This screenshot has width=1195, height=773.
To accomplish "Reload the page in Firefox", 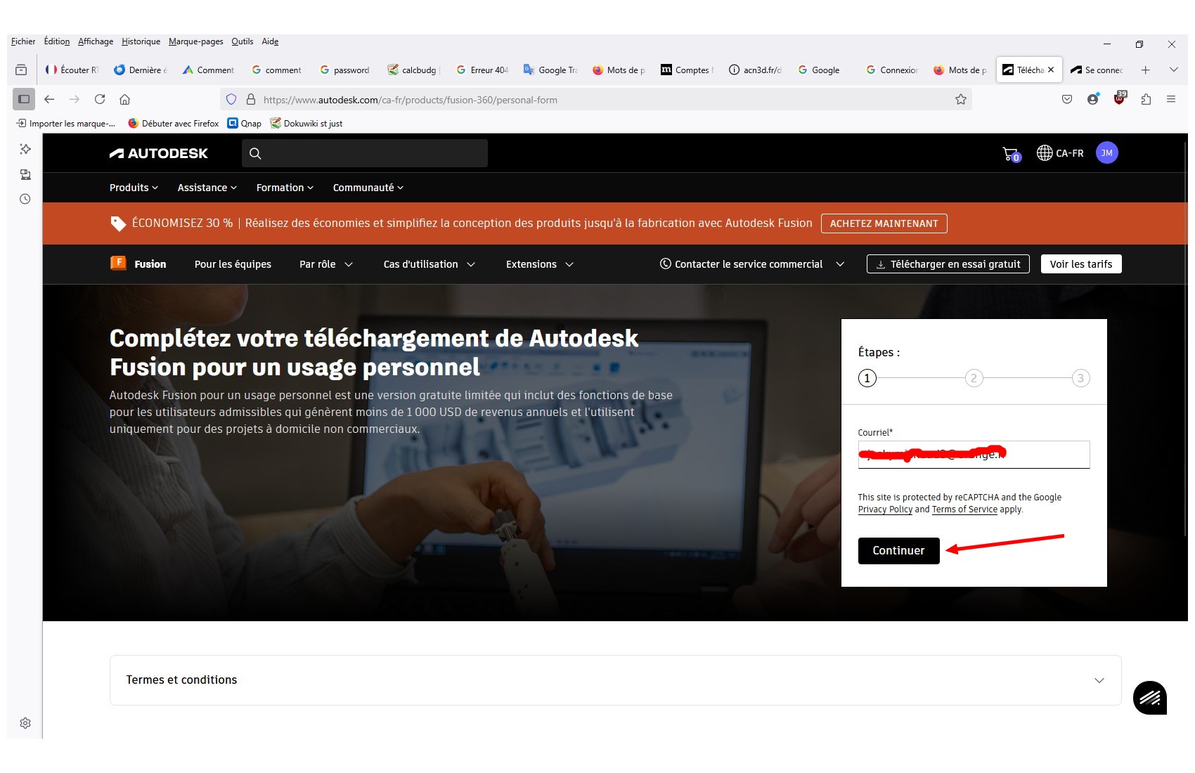I will pyautogui.click(x=100, y=100).
